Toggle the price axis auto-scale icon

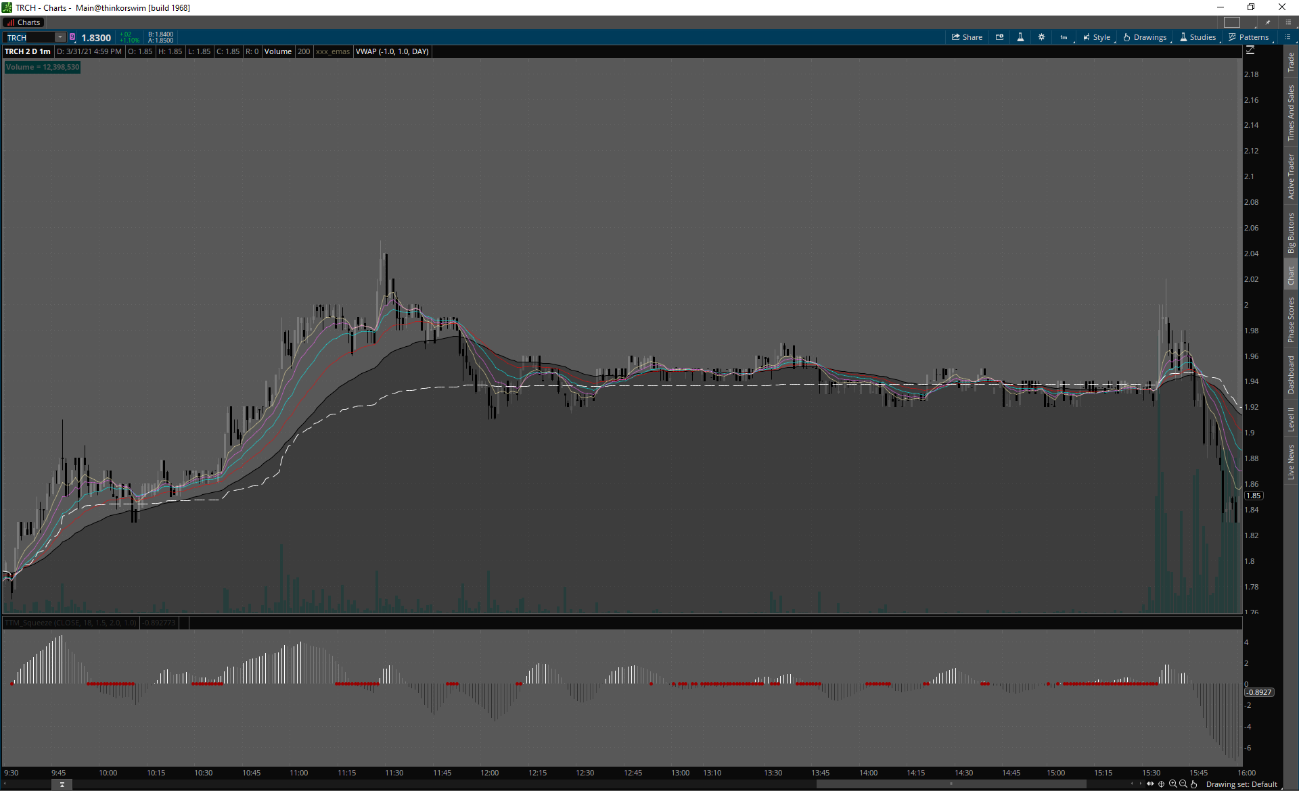pos(1250,51)
